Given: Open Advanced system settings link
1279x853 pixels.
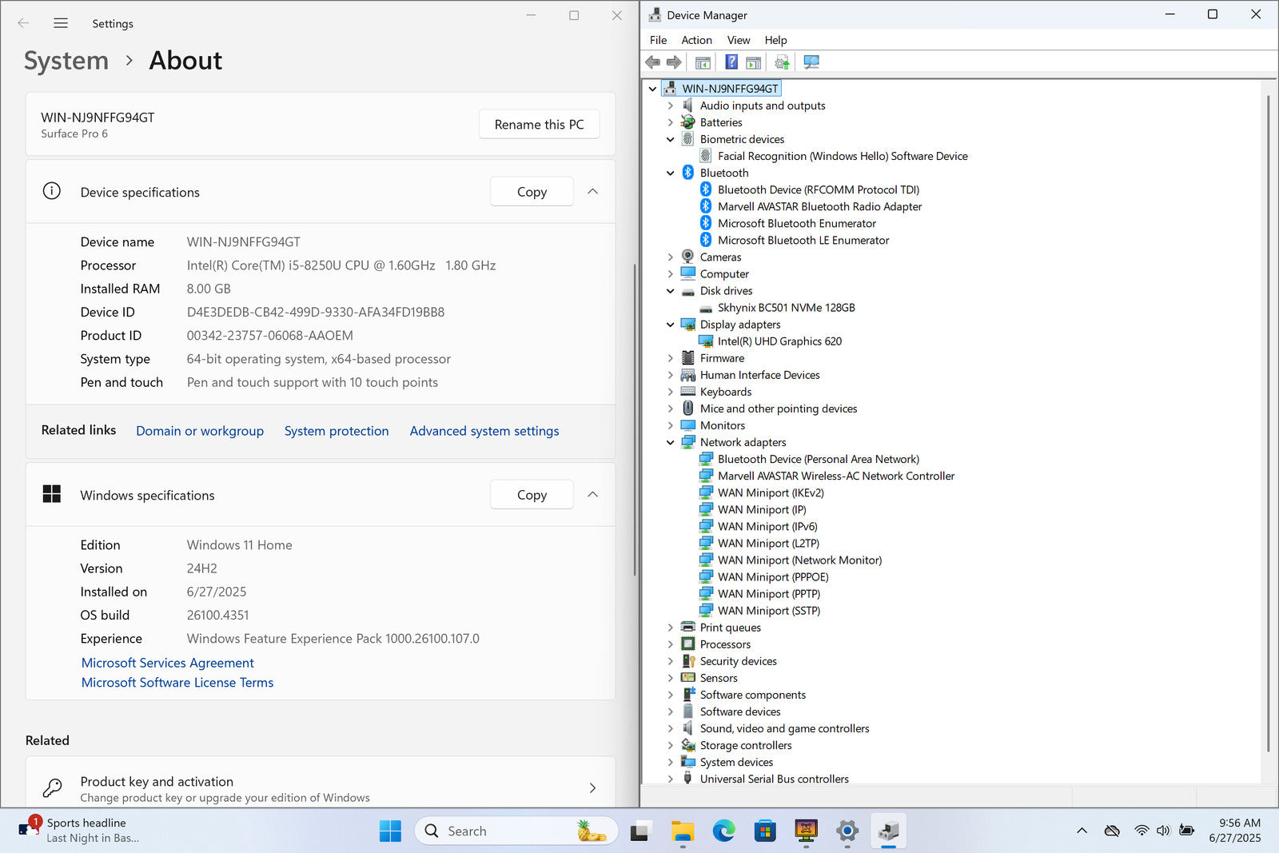Looking at the screenshot, I should click(x=484, y=431).
